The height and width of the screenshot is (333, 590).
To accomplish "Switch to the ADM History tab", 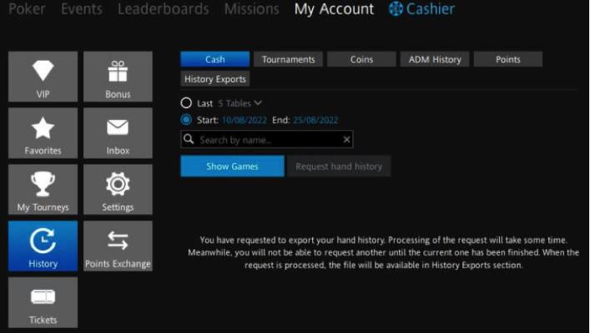I will click(435, 59).
